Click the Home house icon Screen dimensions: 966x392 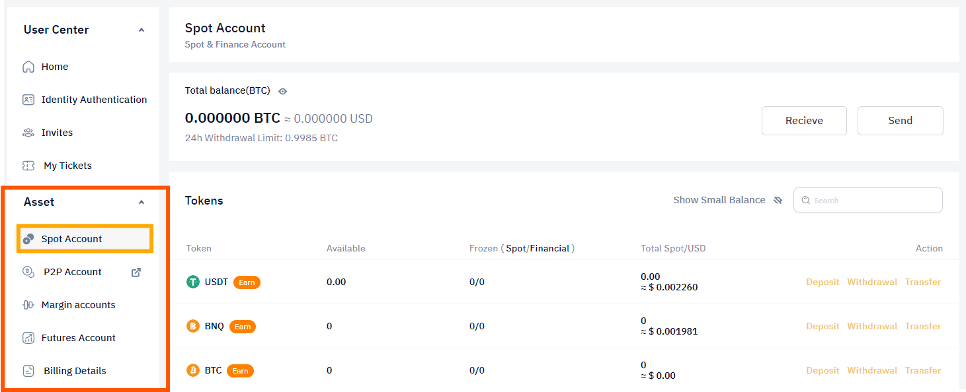point(28,67)
